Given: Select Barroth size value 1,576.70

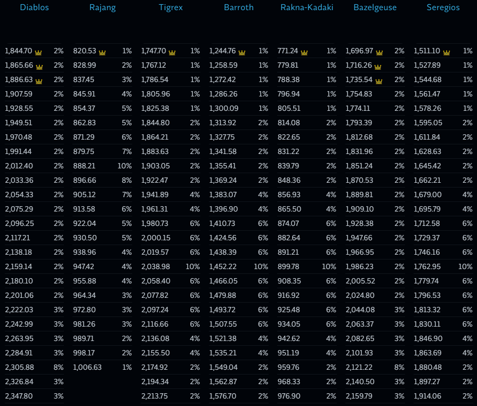Looking at the screenshot, I should tap(223, 396).
